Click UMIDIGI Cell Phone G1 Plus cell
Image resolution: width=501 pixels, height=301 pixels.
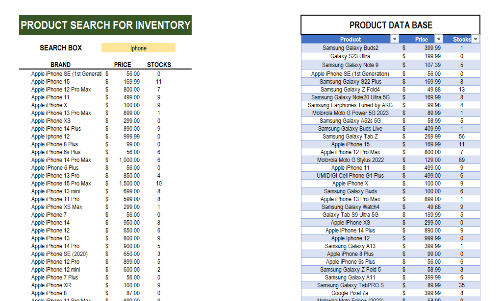(x=351, y=176)
